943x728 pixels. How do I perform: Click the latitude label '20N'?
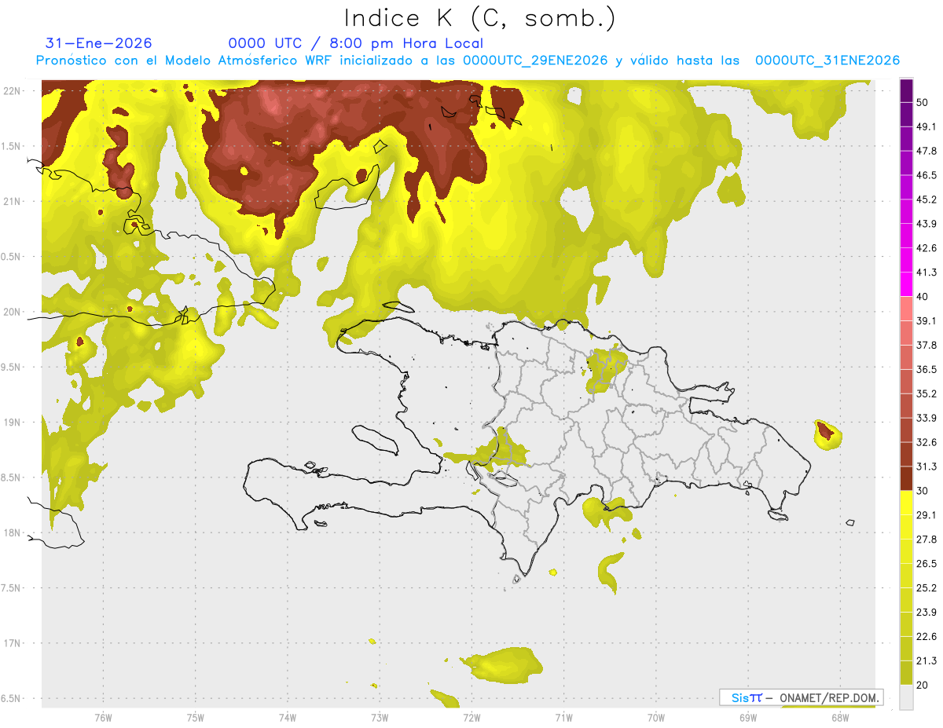click(x=13, y=312)
